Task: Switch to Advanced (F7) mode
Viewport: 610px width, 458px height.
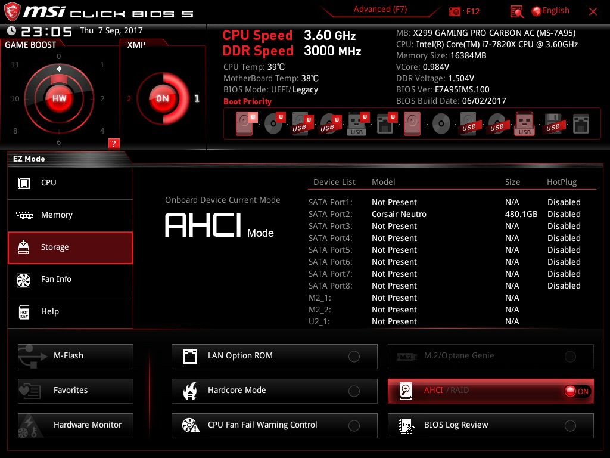Action: pyautogui.click(x=380, y=9)
